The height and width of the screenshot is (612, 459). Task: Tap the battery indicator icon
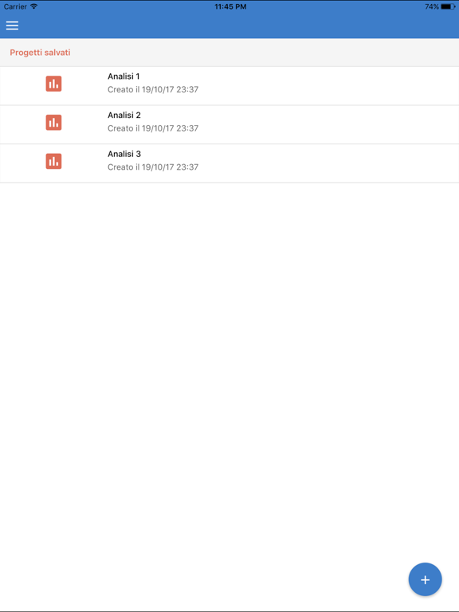pyautogui.click(x=448, y=6)
